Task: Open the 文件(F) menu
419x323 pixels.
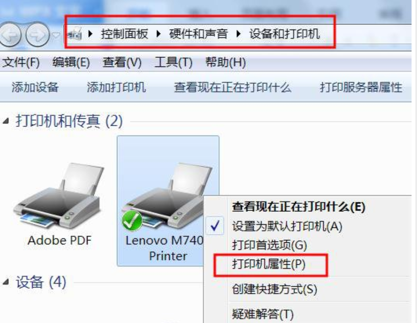Action: click(21, 62)
